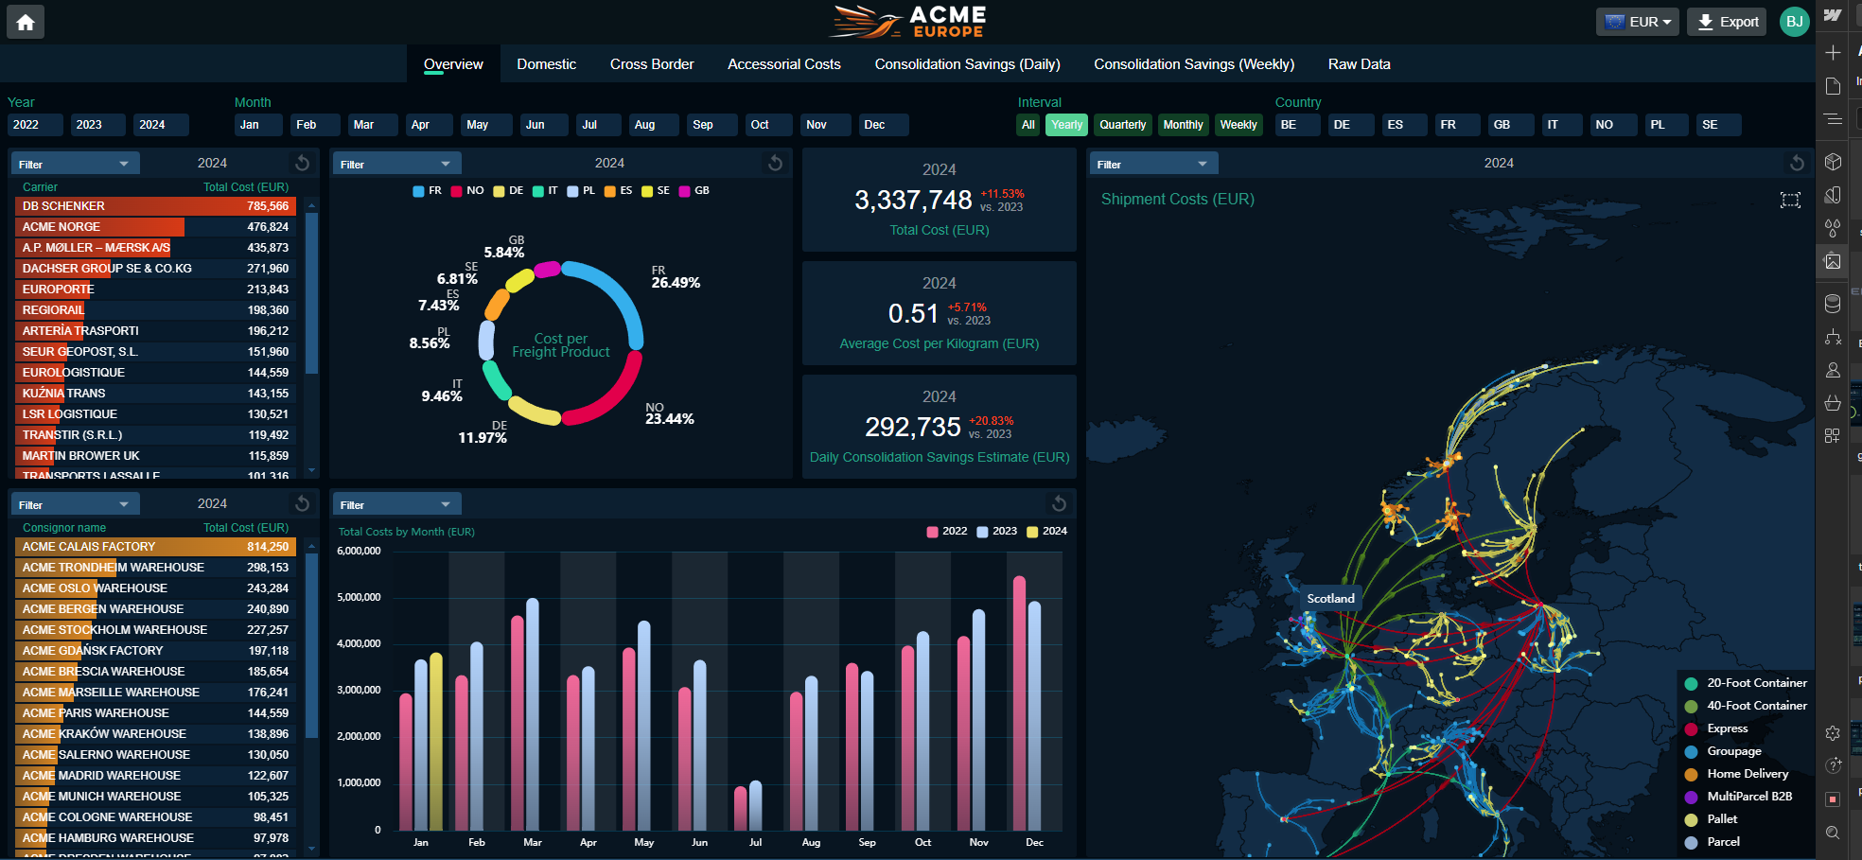Click the reset icon on the Carrier cost panel
1862x860 pixels.
(x=301, y=162)
